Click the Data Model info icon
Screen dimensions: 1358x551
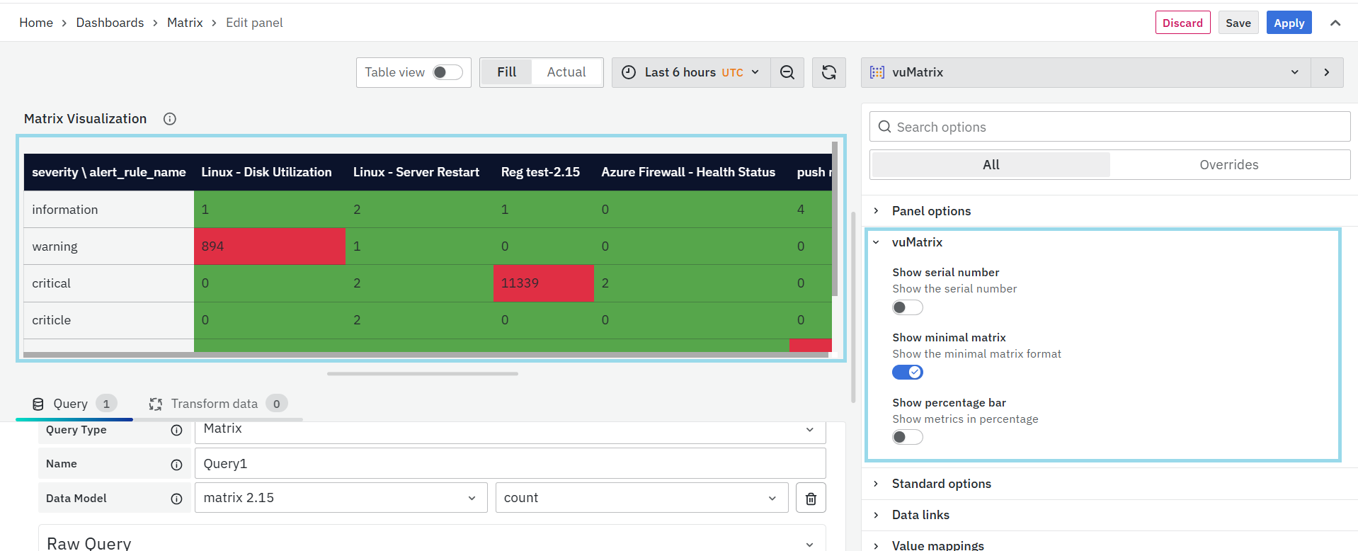pos(176,499)
